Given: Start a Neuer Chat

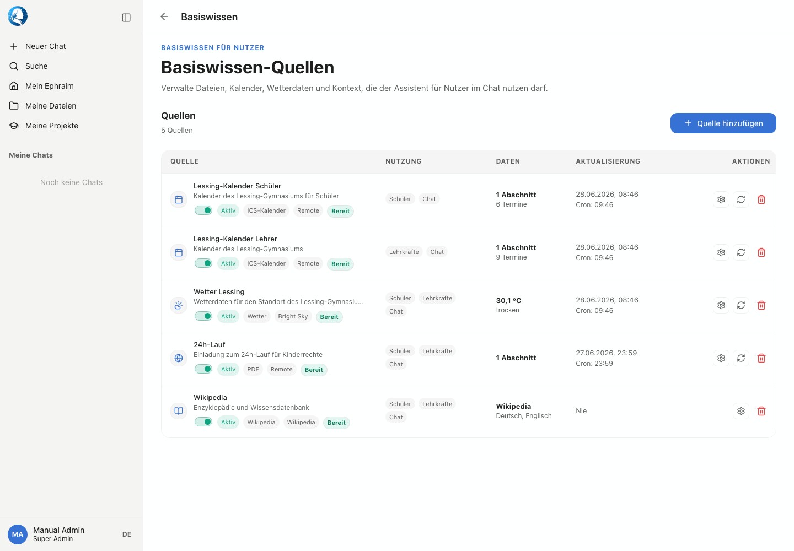Looking at the screenshot, I should coord(72,46).
